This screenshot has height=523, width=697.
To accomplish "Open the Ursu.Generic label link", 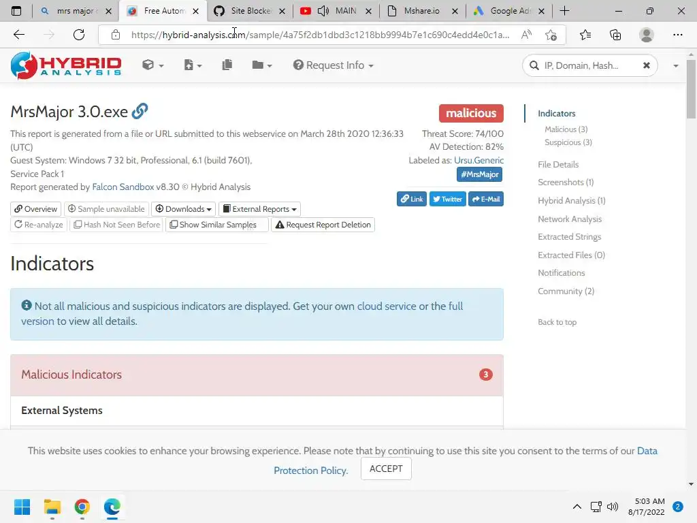I will pyautogui.click(x=479, y=161).
